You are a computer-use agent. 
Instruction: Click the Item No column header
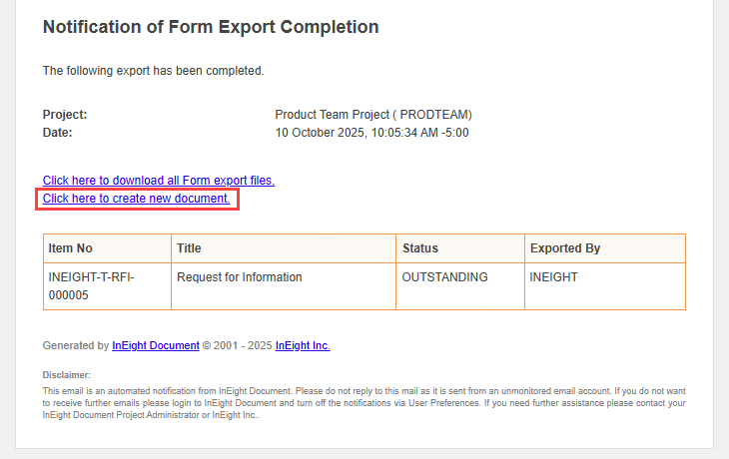[x=71, y=248]
